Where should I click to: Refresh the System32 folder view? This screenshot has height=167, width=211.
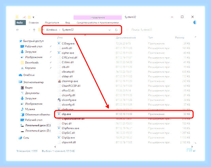coord(116,30)
